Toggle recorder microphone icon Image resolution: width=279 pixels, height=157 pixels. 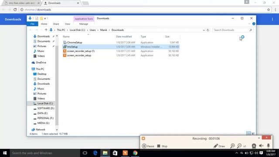tap(269, 146)
